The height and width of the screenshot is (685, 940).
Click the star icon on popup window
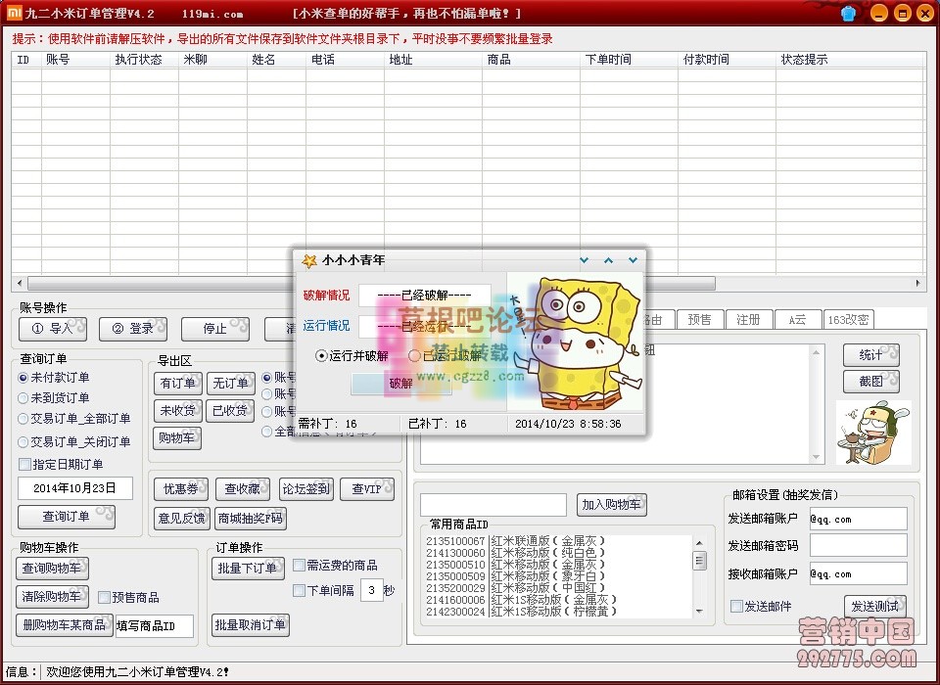309,260
